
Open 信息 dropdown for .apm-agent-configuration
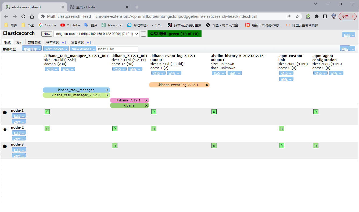[320, 73]
